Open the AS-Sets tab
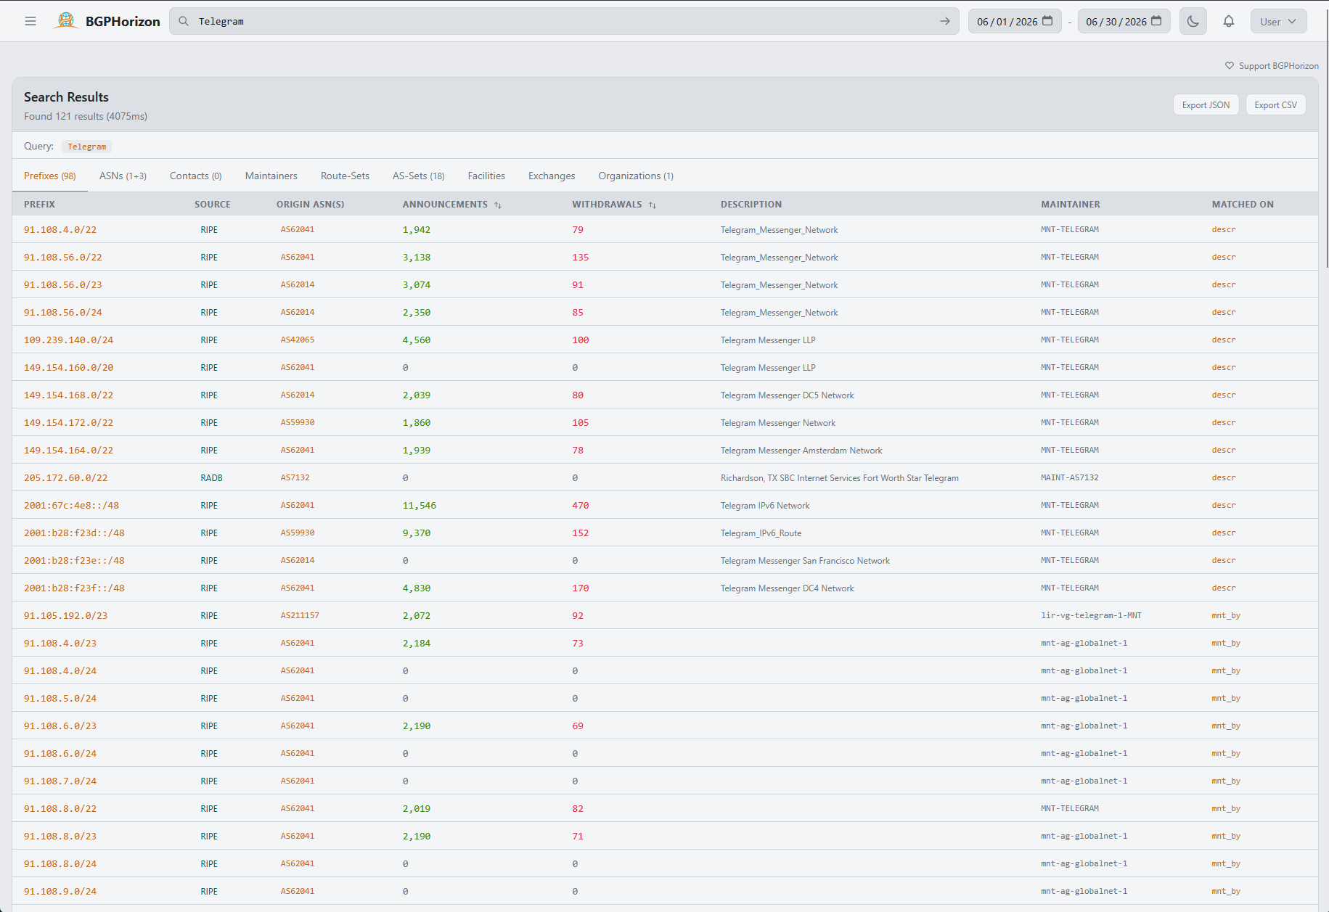This screenshot has height=912, width=1329. [x=419, y=176]
